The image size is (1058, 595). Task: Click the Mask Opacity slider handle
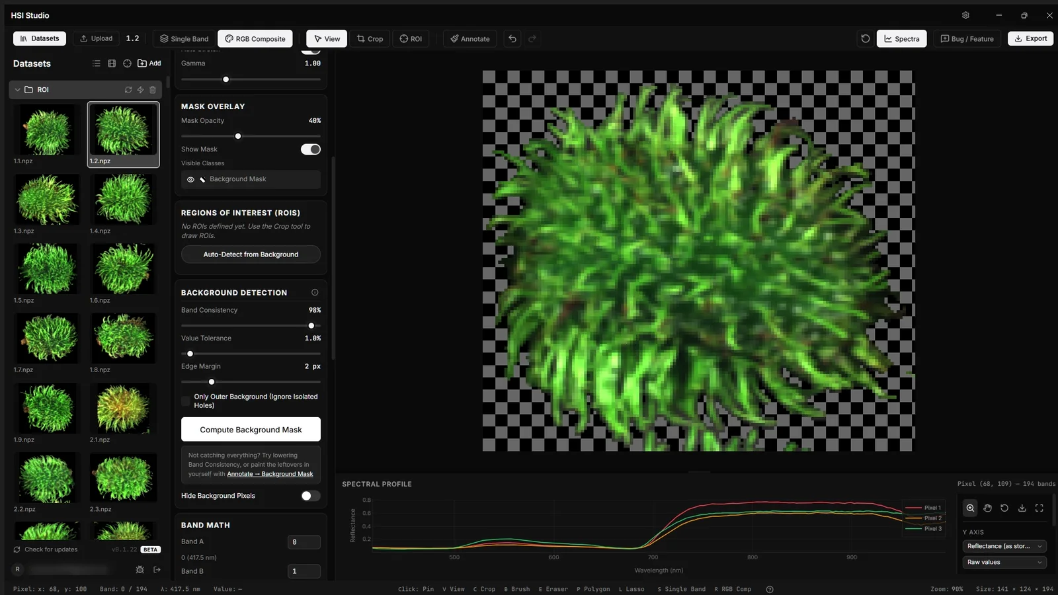click(x=238, y=136)
